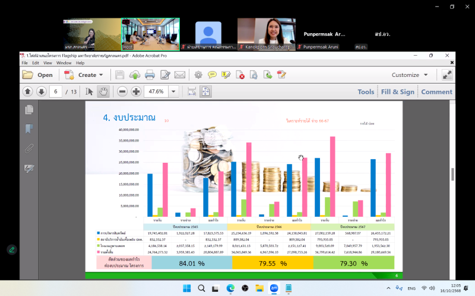Open the Window menu
This screenshot has width=475, height=296.
point(64,63)
